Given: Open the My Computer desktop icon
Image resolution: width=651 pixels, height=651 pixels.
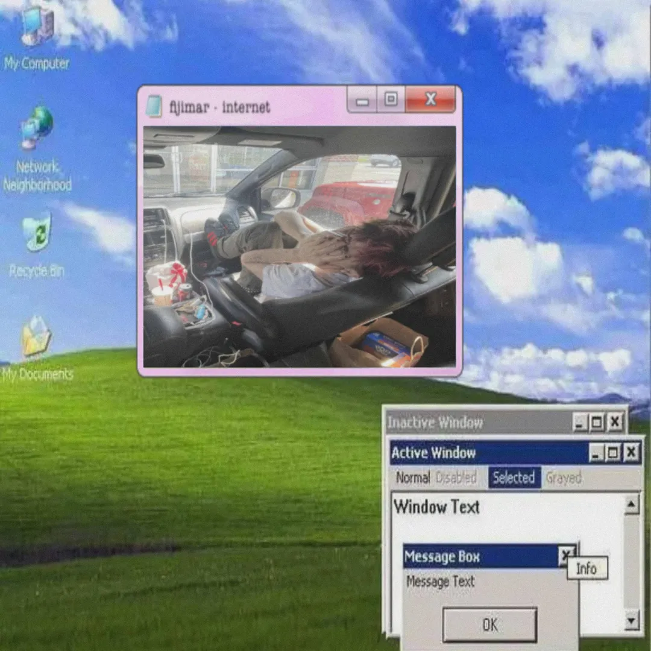Looking at the screenshot, I should point(37,27).
